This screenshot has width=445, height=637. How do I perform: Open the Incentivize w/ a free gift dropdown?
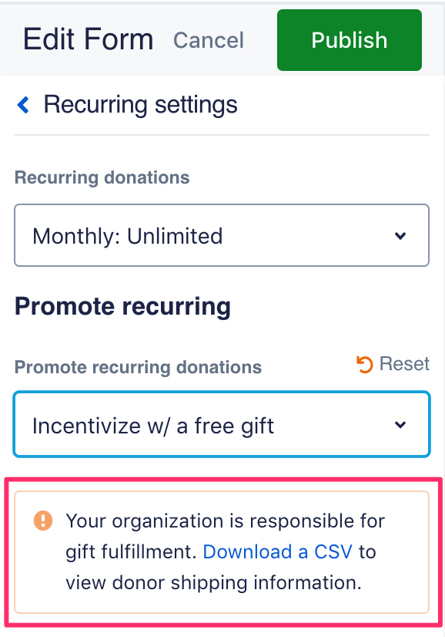coord(222,424)
